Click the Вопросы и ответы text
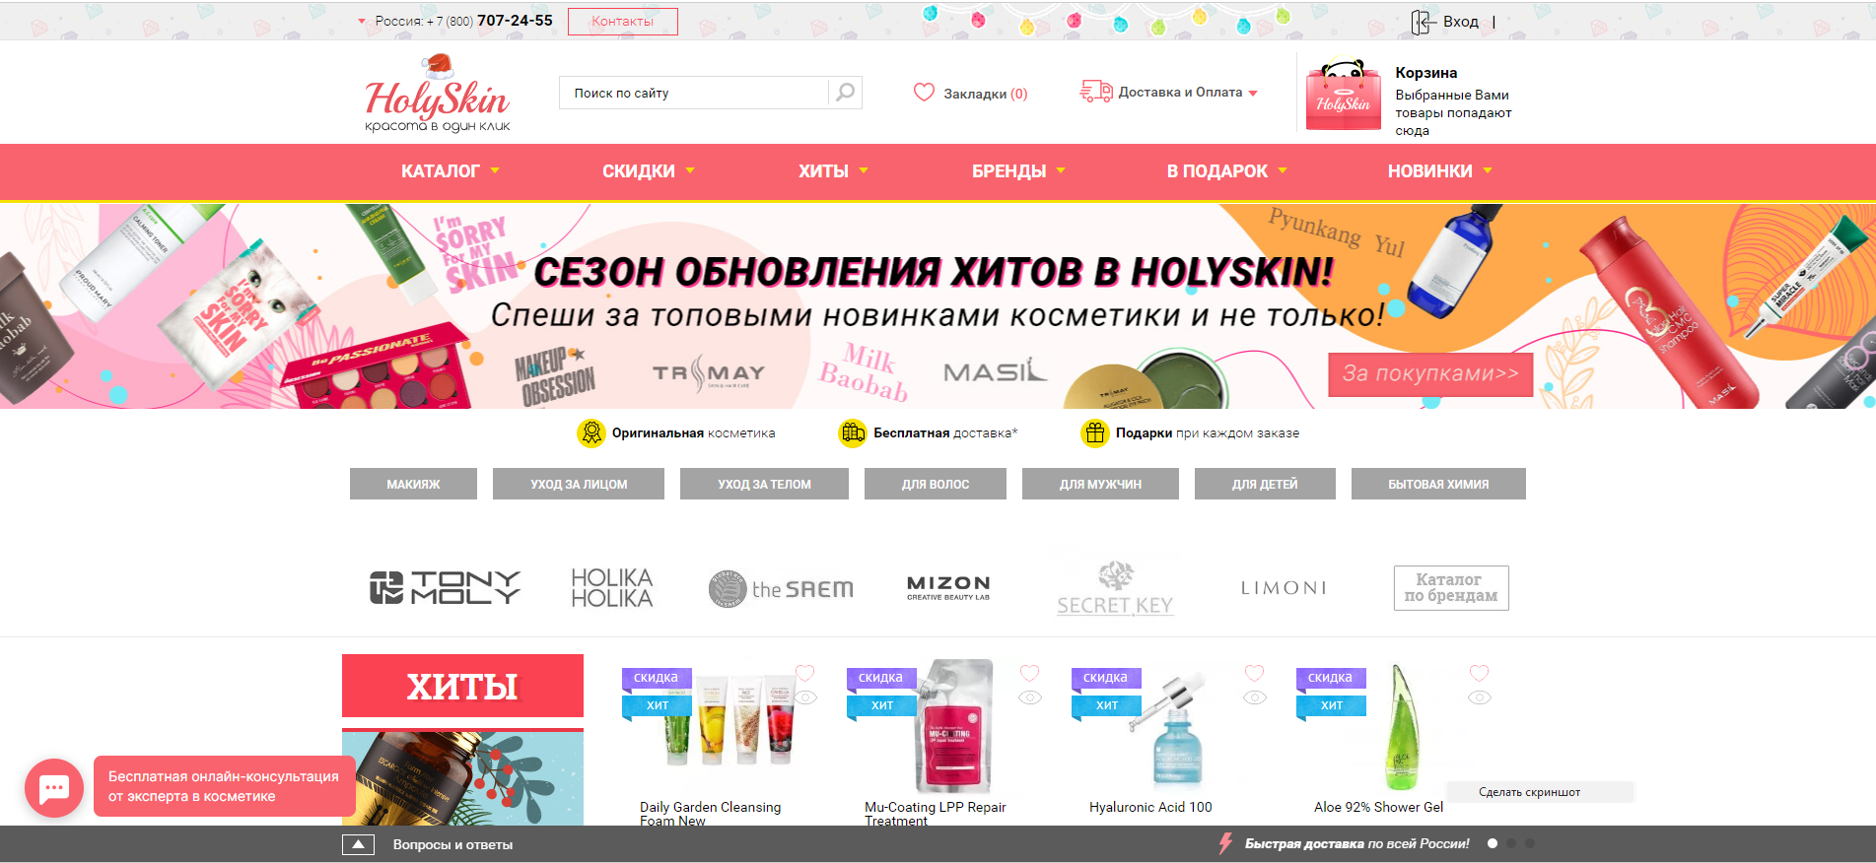The image size is (1876, 863). pyautogui.click(x=452, y=845)
